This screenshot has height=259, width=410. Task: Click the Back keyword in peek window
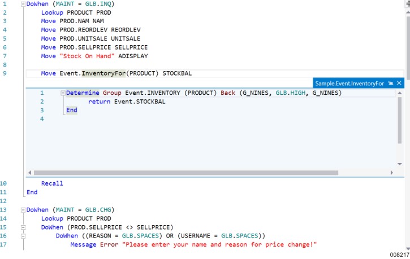point(228,93)
